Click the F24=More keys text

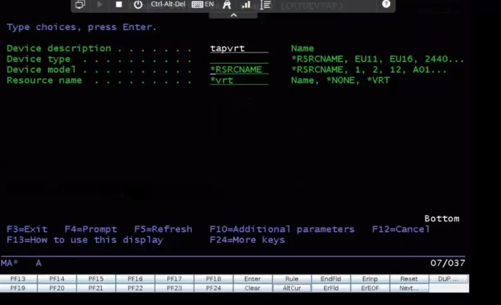pyautogui.click(x=247, y=240)
